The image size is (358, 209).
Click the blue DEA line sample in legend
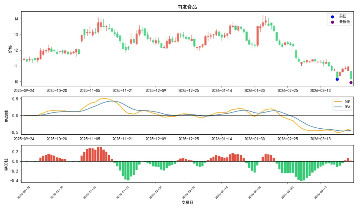[x=338, y=107]
